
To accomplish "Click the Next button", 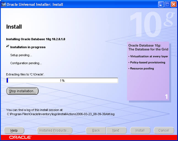I will pyautogui.click(x=116, y=131).
